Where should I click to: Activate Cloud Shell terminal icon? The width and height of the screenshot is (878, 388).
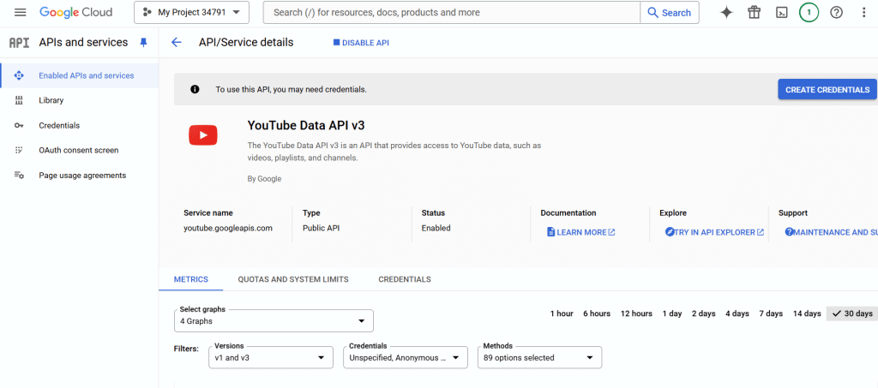coord(781,13)
